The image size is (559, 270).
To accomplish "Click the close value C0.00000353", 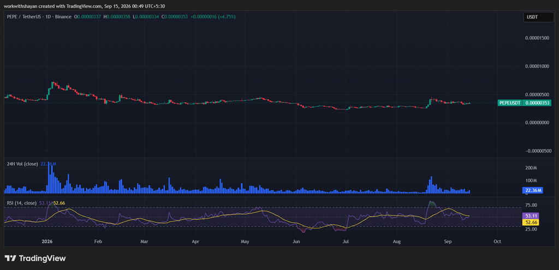I will tap(175, 17).
